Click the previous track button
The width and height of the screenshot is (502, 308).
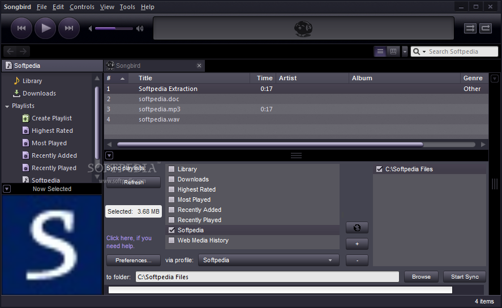pos(22,28)
